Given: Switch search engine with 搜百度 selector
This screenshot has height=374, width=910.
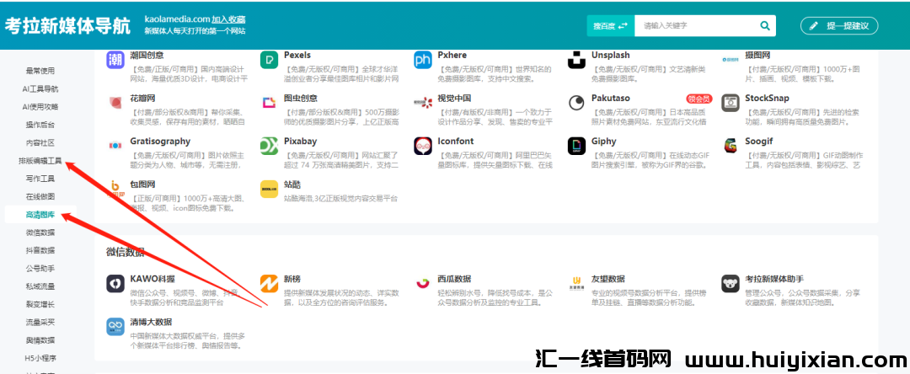Looking at the screenshot, I should tap(611, 26).
